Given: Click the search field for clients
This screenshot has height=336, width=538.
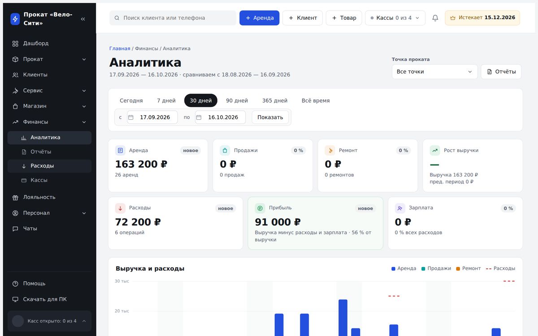Looking at the screenshot, I should tap(173, 18).
